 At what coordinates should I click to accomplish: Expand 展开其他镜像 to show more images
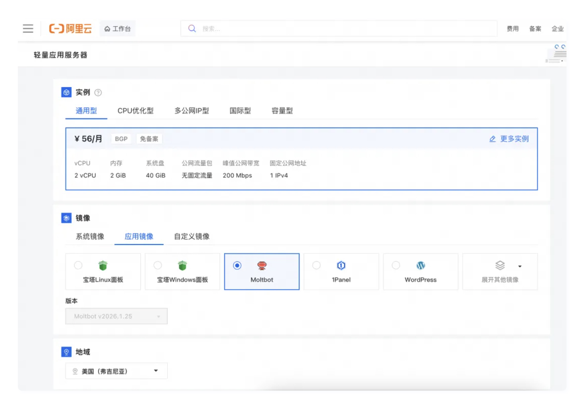(500, 272)
